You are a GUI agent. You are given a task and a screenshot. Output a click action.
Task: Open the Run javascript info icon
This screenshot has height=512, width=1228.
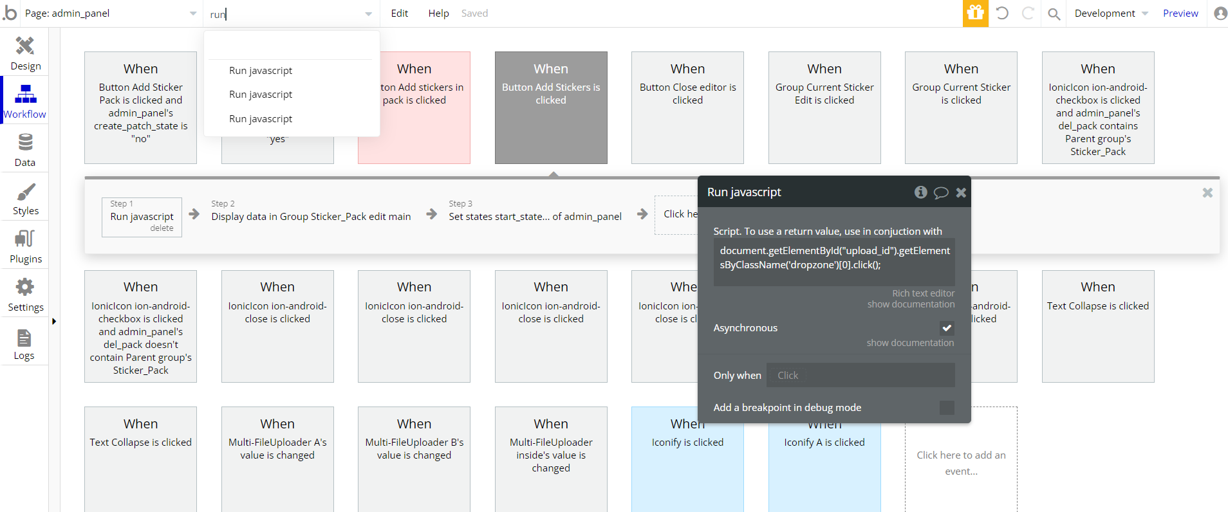point(920,192)
